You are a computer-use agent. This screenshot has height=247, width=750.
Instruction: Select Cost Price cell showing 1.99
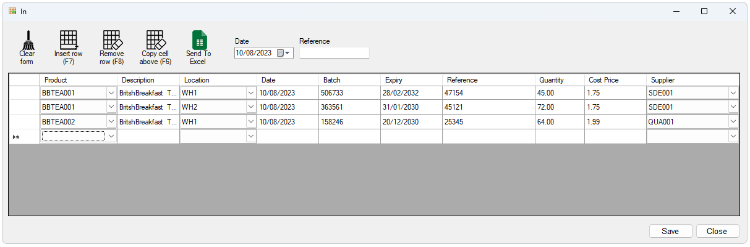(x=615, y=122)
